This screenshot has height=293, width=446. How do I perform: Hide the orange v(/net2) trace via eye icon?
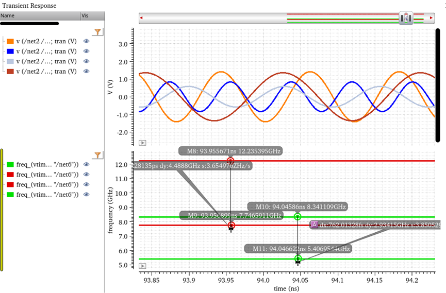[x=87, y=41]
